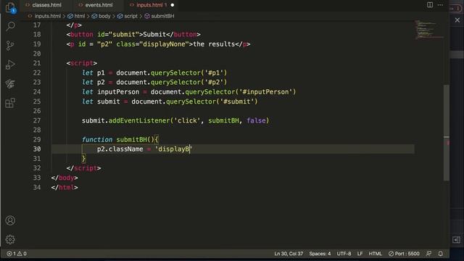464x261 pixels.
Task: Open the More Actions ellipsis menu
Action: [440, 5]
